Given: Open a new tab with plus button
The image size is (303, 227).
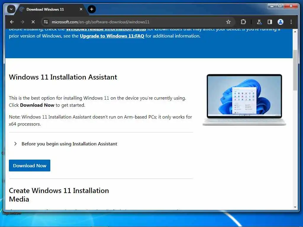Looking at the screenshot, I should (92, 9).
